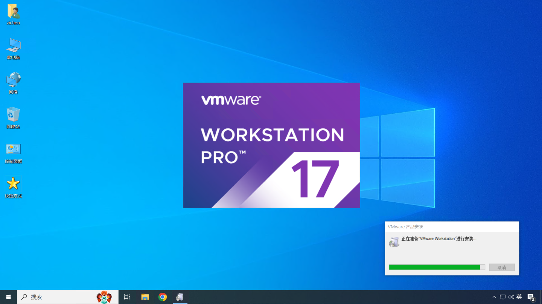The width and height of the screenshot is (542, 304).
Task: Open File Explorer from the taskbar
Action: (145, 297)
